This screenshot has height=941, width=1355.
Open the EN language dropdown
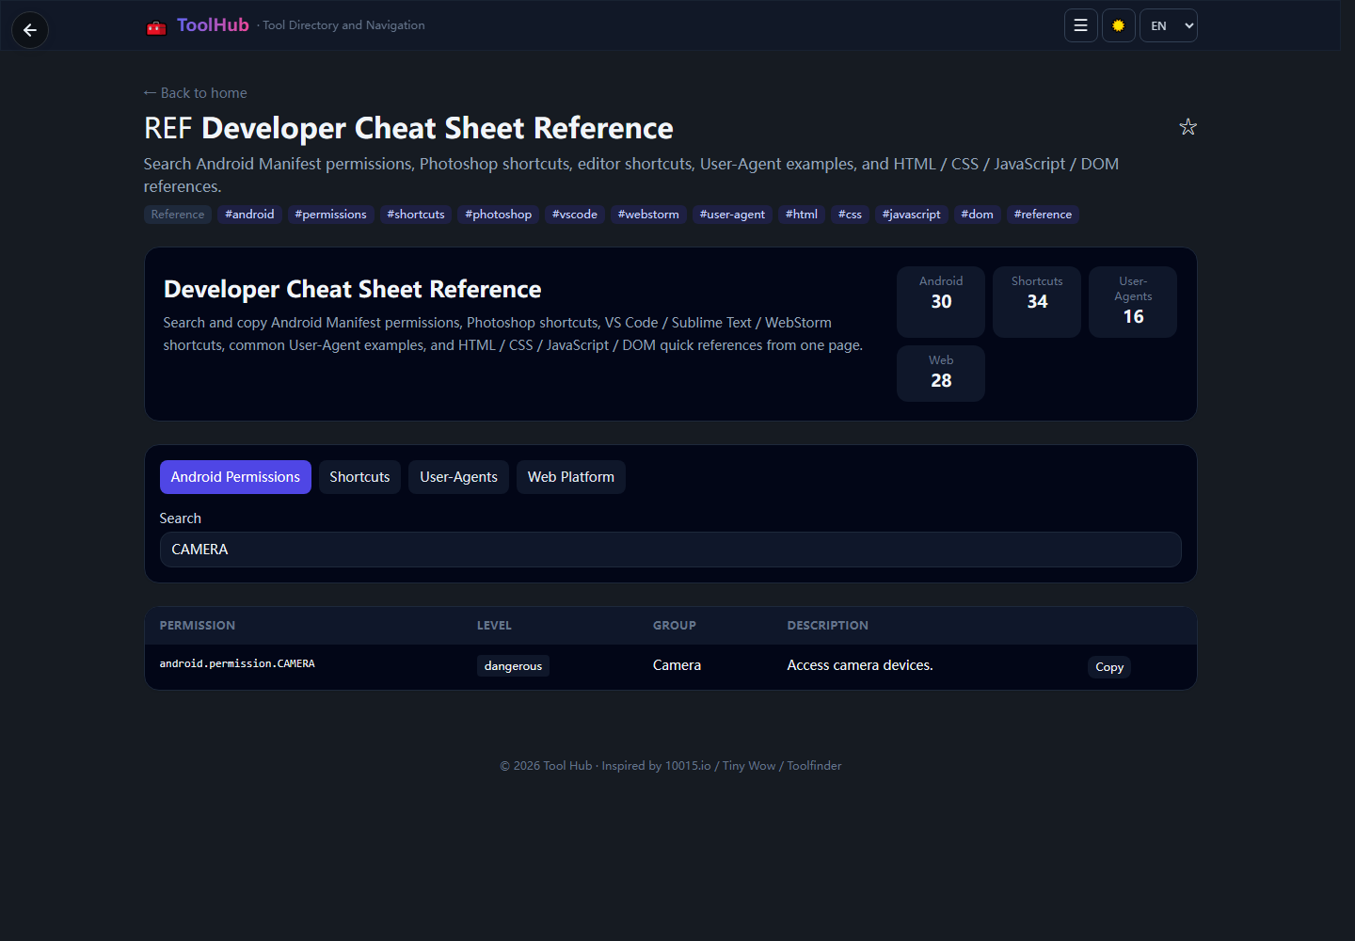point(1169,25)
